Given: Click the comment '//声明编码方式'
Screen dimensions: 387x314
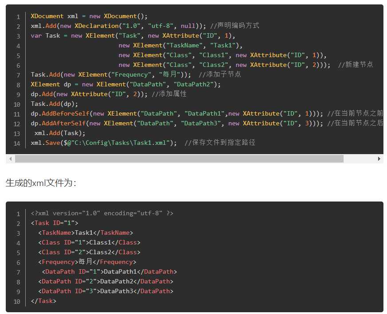Looking at the screenshot, I should (235, 26).
